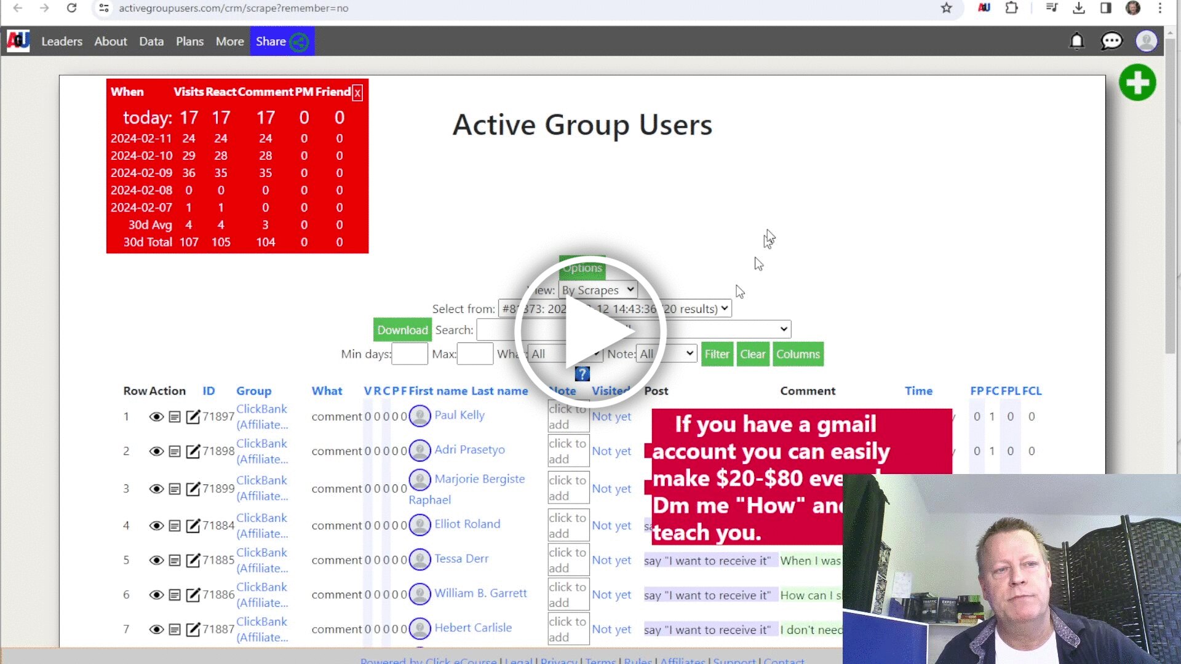Open Data menu in navbar
This screenshot has height=664, width=1181.
[x=151, y=41]
